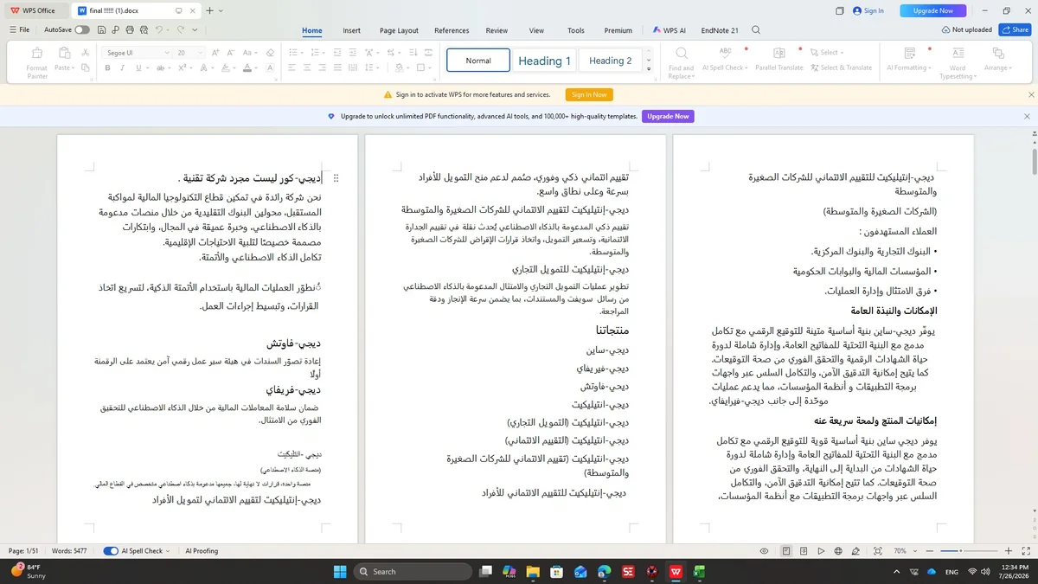The height and width of the screenshot is (584, 1038).
Task: Click the Sign In Now button
Action: 590,94
